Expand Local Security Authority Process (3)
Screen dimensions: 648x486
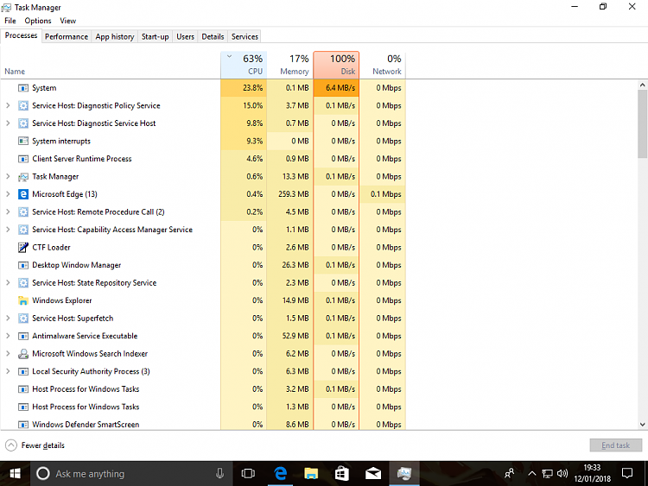(8, 371)
